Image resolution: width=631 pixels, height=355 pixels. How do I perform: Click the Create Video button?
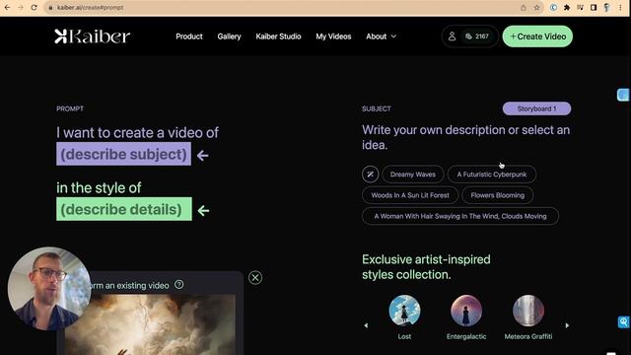point(537,36)
